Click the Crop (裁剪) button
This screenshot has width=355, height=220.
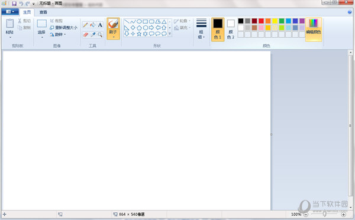[x=56, y=21]
